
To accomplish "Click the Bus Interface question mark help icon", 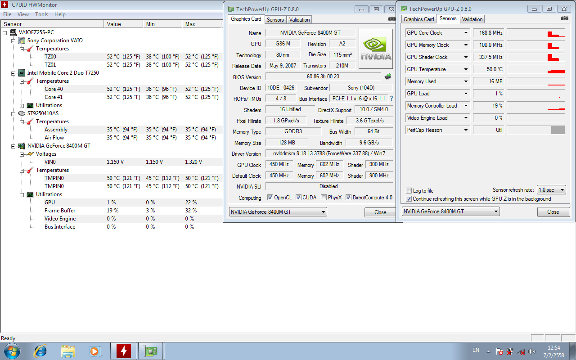I will (x=391, y=99).
